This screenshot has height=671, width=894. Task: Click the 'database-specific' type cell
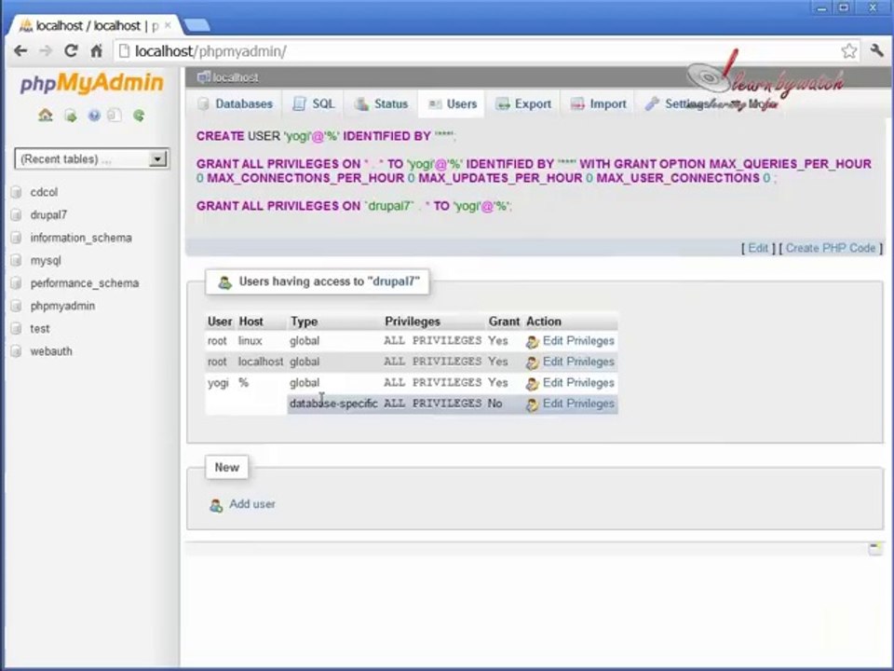pos(333,404)
